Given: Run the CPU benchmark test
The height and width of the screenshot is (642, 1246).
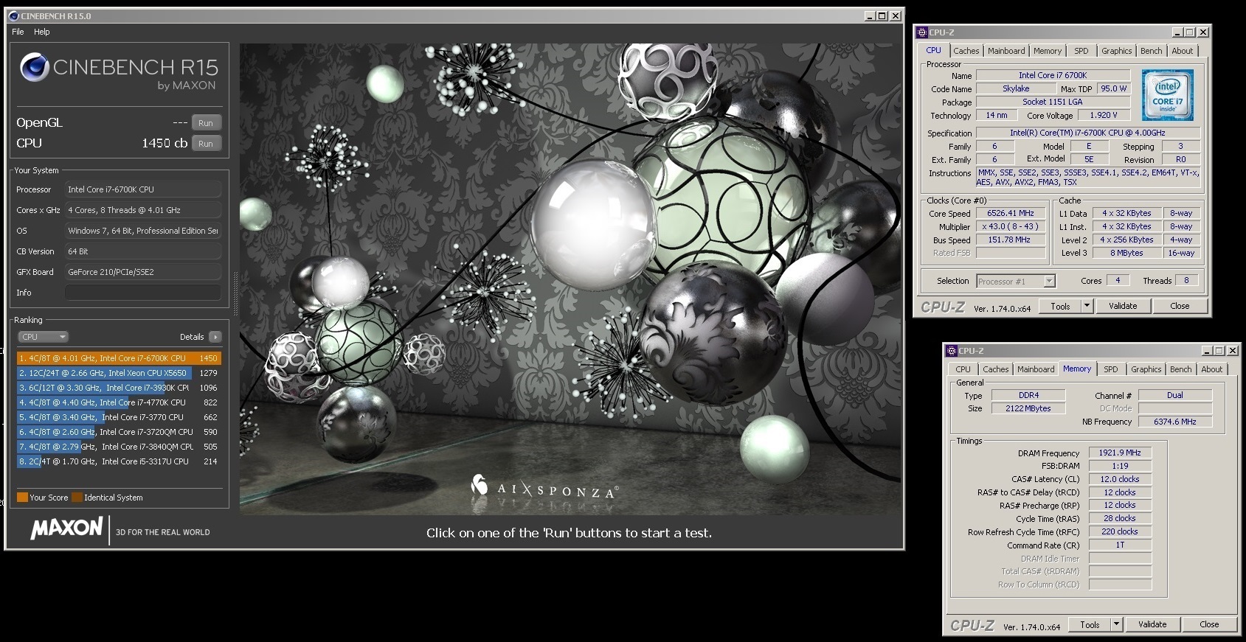Looking at the screenshot, I should tap(206, 144).
